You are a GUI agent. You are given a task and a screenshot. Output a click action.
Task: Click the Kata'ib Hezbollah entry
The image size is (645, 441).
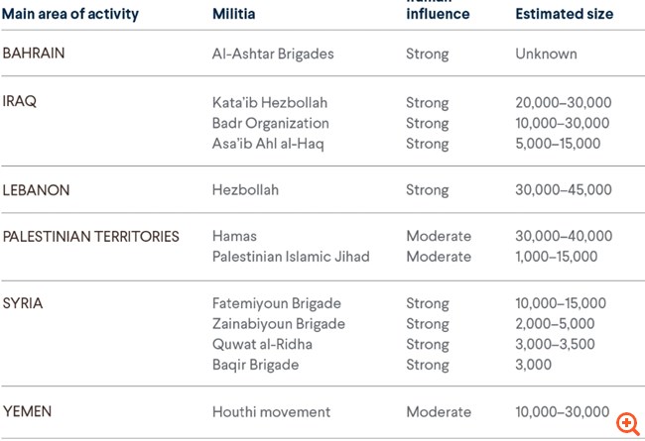click(x=270, y=102)
